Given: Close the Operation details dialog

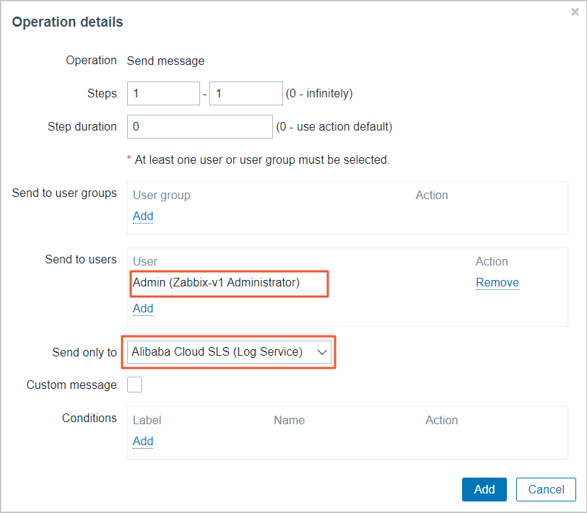Looking at the screenshot, I should (575, 12).
